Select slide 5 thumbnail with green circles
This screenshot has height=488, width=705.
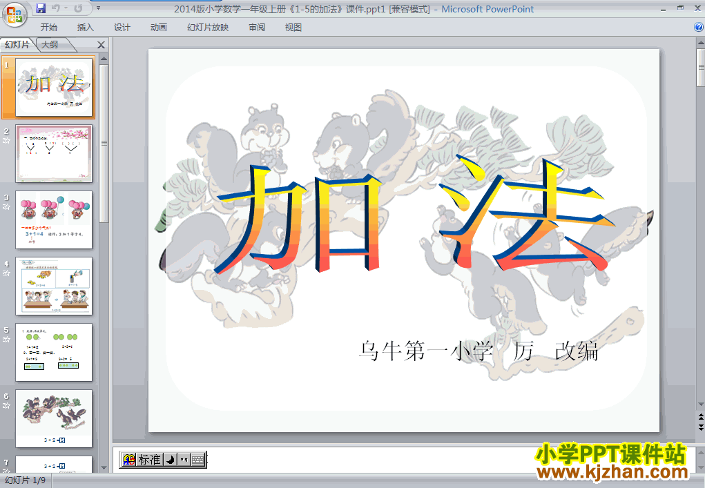54,352
